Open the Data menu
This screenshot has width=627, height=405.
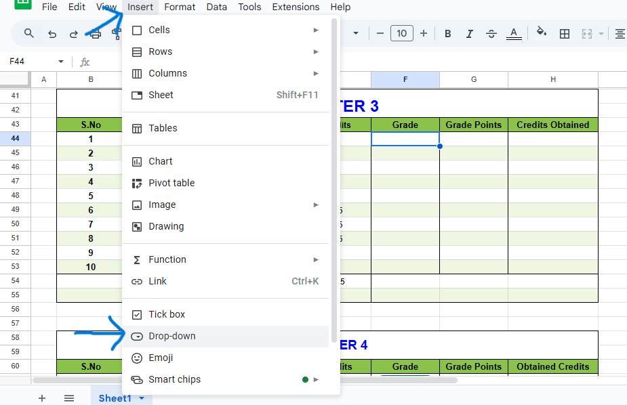click(216, 7)
